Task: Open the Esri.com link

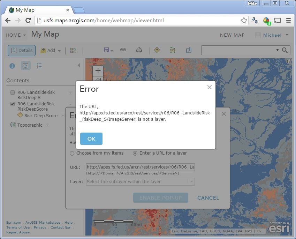Action: [14, 222]
